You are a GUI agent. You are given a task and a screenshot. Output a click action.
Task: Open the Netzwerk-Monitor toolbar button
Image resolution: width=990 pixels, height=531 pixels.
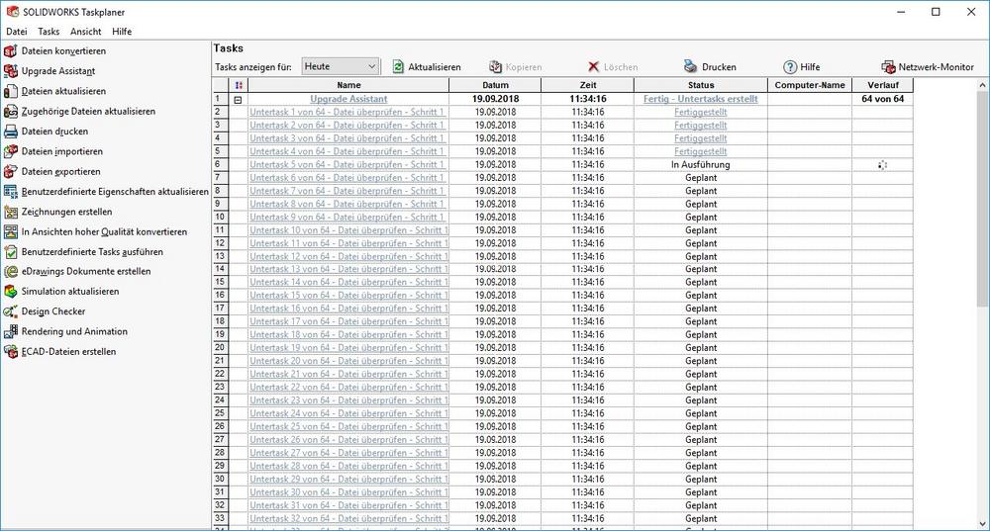point(928,67)
